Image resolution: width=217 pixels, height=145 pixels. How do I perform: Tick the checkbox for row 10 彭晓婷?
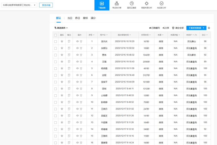pos(55,102)
